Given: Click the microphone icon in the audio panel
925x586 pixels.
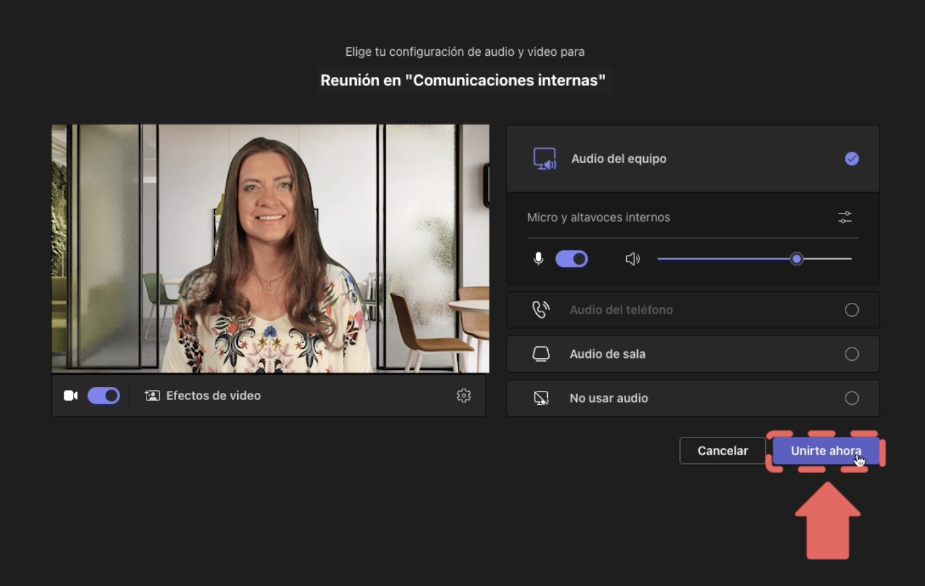Looking at the screenshot, I should tap(538, 258).
